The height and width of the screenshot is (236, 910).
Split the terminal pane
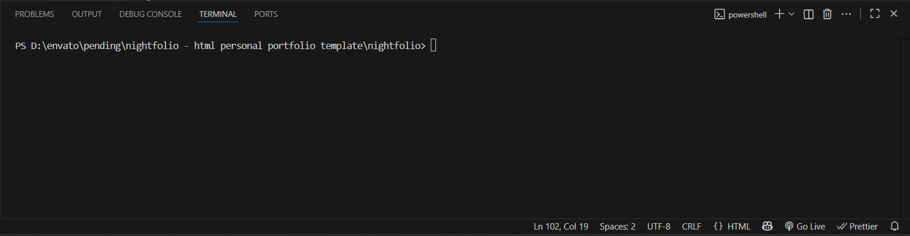[x=809, y=14]
